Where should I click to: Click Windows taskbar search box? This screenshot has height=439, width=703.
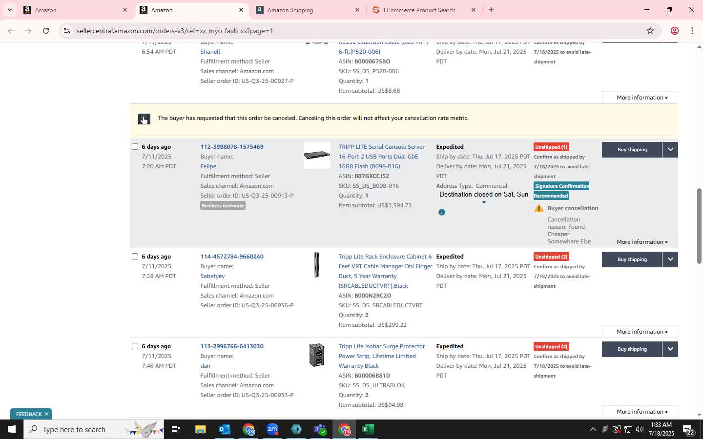pos(94,429)
